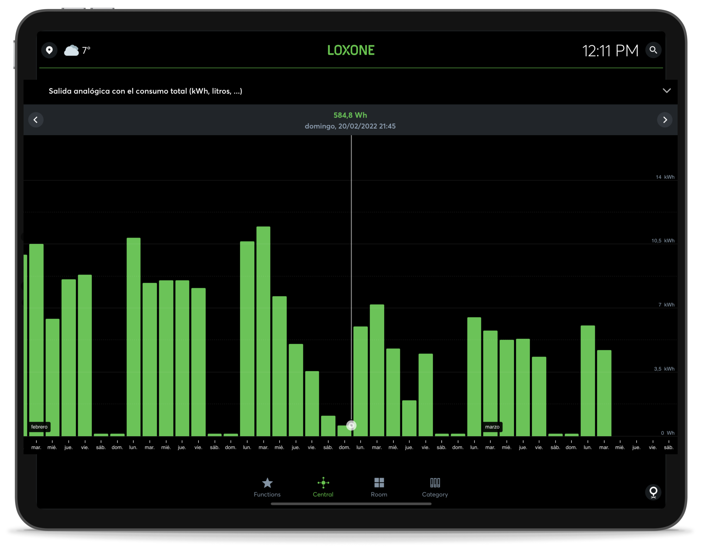Click the febrero month label

[39, 427]
